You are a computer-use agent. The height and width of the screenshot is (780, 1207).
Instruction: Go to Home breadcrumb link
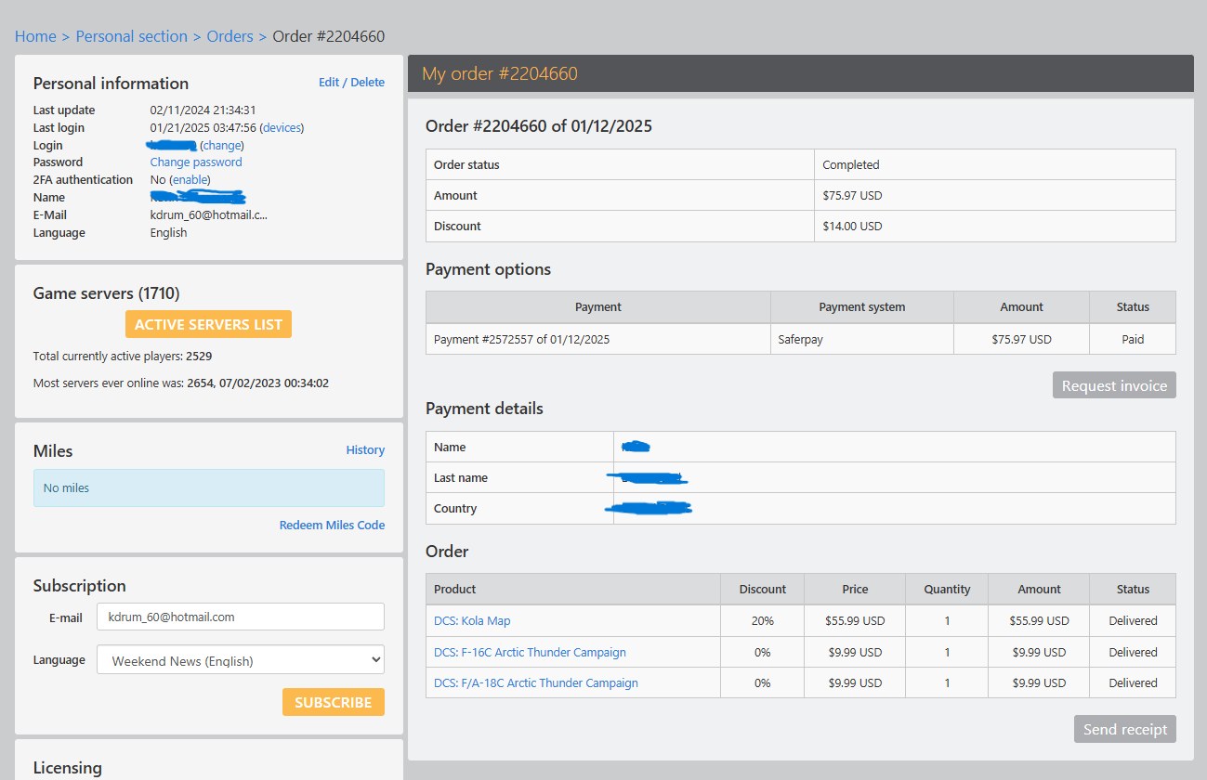(x=35, y=36)
